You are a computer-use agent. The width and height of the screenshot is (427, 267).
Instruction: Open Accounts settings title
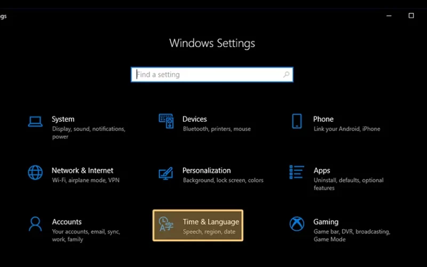click(x=67, y=222)
